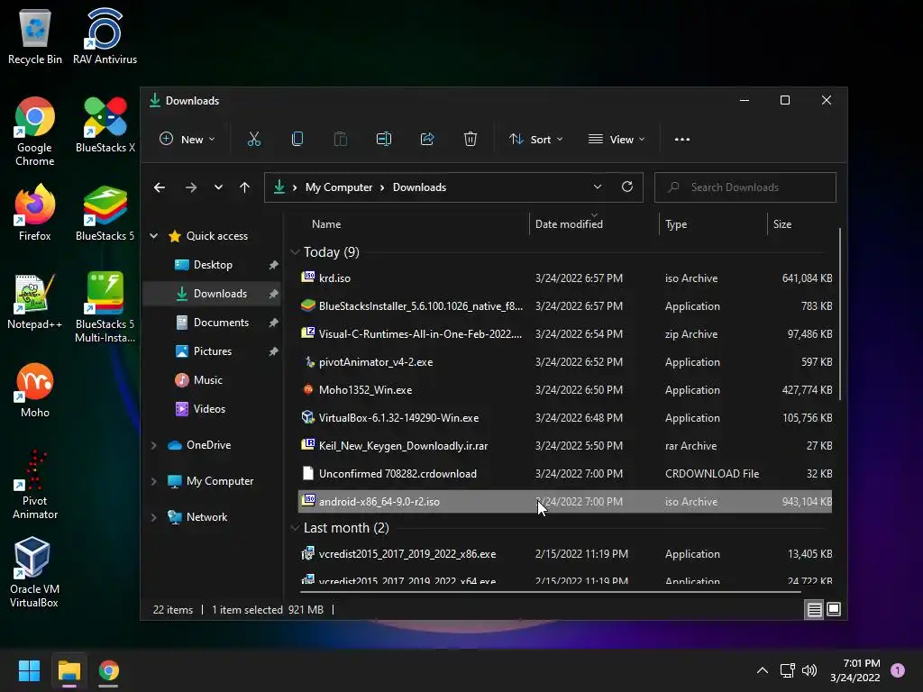
Task: Open the notification badge in taskbar corner
Action: [898, 670]
